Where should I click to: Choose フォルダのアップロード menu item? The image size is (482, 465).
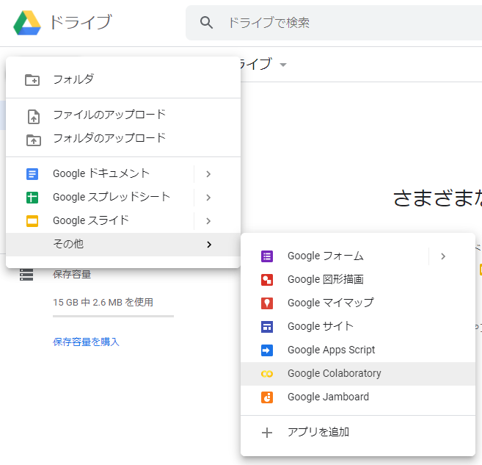(123, 138)
